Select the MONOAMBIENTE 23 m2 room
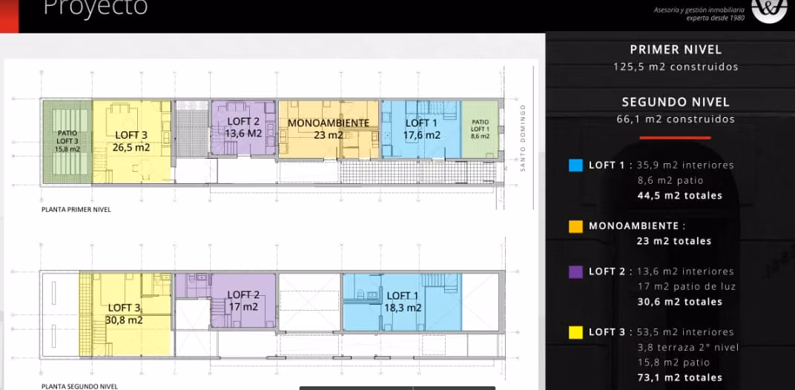This screenshot has width=795, height=390. coord(329,129)
